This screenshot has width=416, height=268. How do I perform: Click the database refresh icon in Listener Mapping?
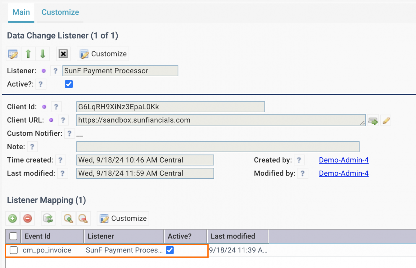coord(48,219)
